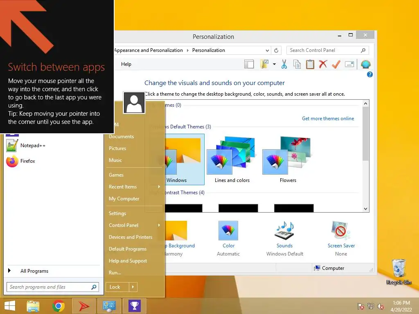
Task: Click the folder options toolbar icon
Action: [264, 64]
